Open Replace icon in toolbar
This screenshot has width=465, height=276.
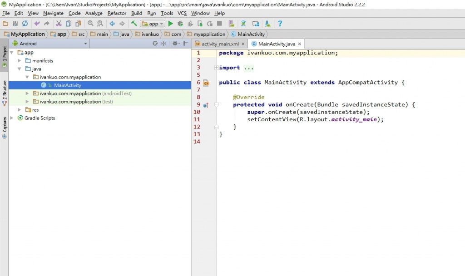pos(100,24)
